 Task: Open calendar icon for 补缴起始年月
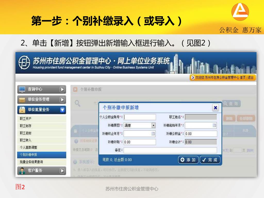pos(214,125)
